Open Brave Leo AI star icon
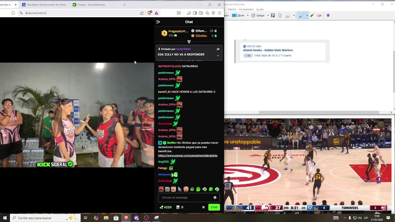Screen dimensions: 395x222 [207, 13]
